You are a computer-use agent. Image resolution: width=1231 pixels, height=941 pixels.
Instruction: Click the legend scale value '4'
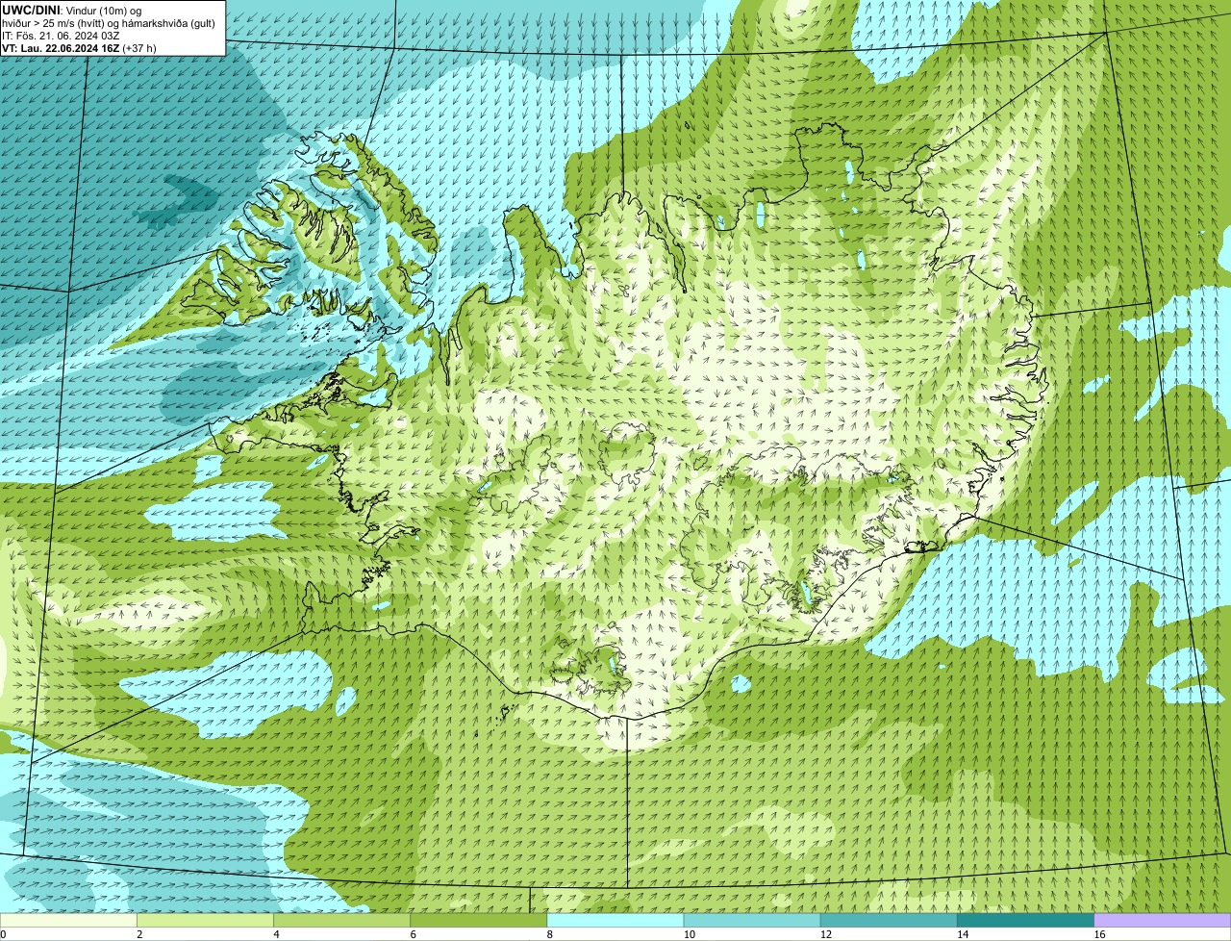point(276,934)
